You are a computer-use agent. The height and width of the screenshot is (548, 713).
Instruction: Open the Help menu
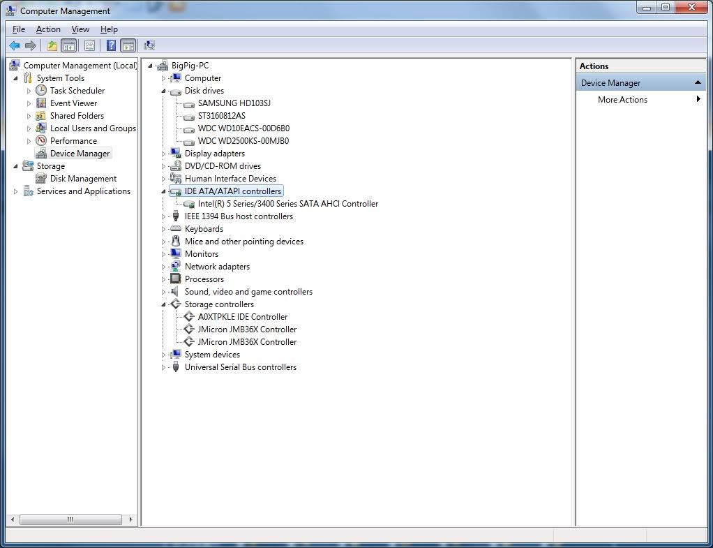pos(109,29)
